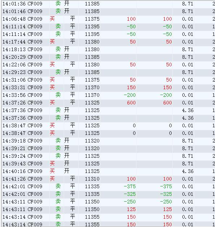Click the -325 value at 14:42:01
215x227 pixels.
(x=130, y=194)
